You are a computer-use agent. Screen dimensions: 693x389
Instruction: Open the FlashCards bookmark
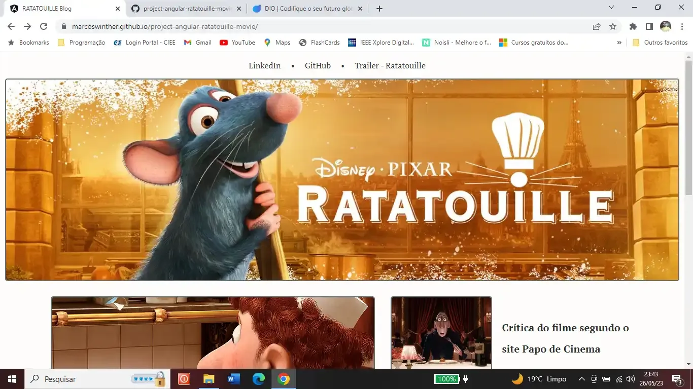click(320, 43)
